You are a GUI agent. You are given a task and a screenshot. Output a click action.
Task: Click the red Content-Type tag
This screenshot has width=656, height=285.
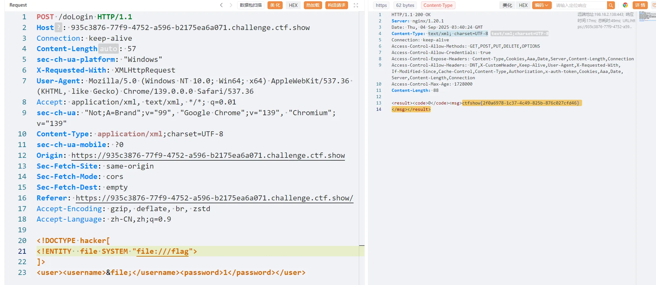click(x=438, y=5)
